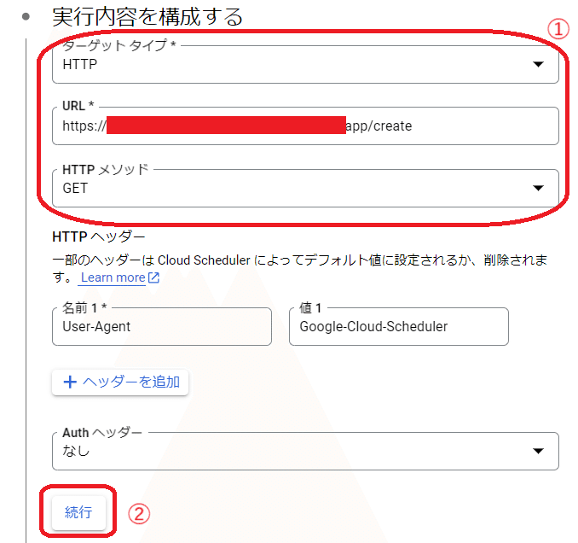Open the target type field showing HTTP
This screenshot has height=543, width=578.
pyautogui.click(x=290, y=64)
